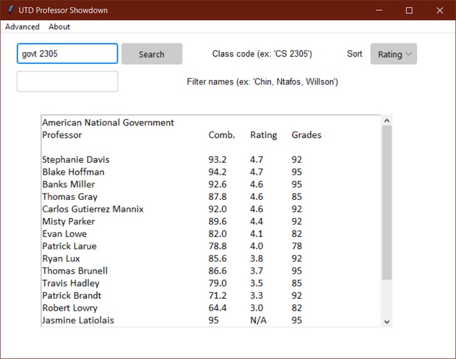Click rating 4.4 for Misty Parker
Screen dimensions: 456x359
pos(257,222)
